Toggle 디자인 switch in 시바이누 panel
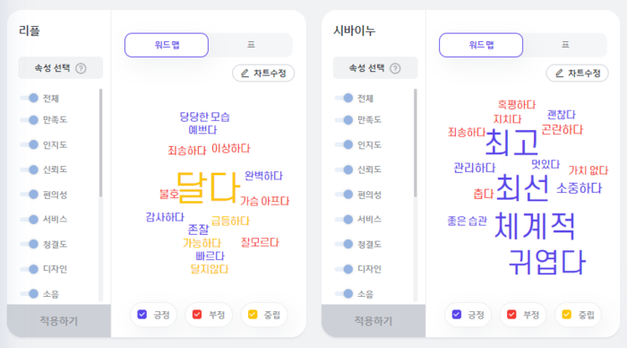The image size is (627, 348). 343,269
